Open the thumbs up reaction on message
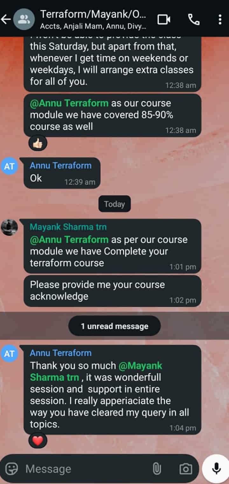Image resolution: width=229 pixels, height=484 pixels. (x=38, y=143)
